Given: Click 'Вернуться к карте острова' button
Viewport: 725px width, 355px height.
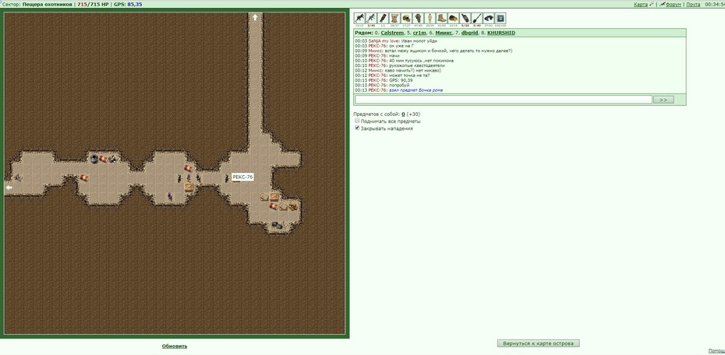Looking at the screenshot, I should tap(538, 343).
